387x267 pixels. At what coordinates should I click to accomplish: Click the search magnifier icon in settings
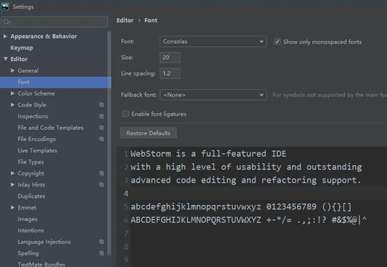8,21
